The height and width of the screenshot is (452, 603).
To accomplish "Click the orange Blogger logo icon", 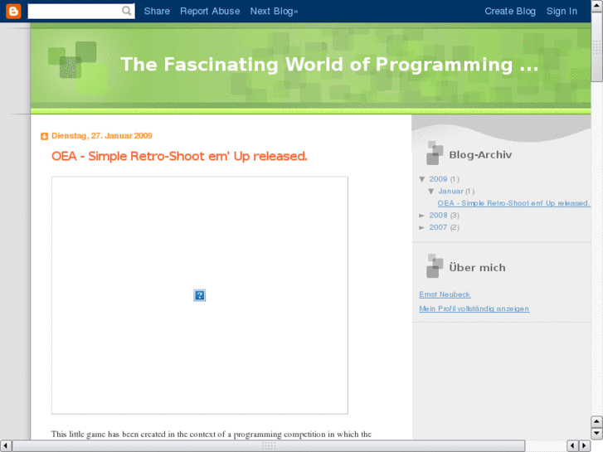I will click(x=13, y=11).
